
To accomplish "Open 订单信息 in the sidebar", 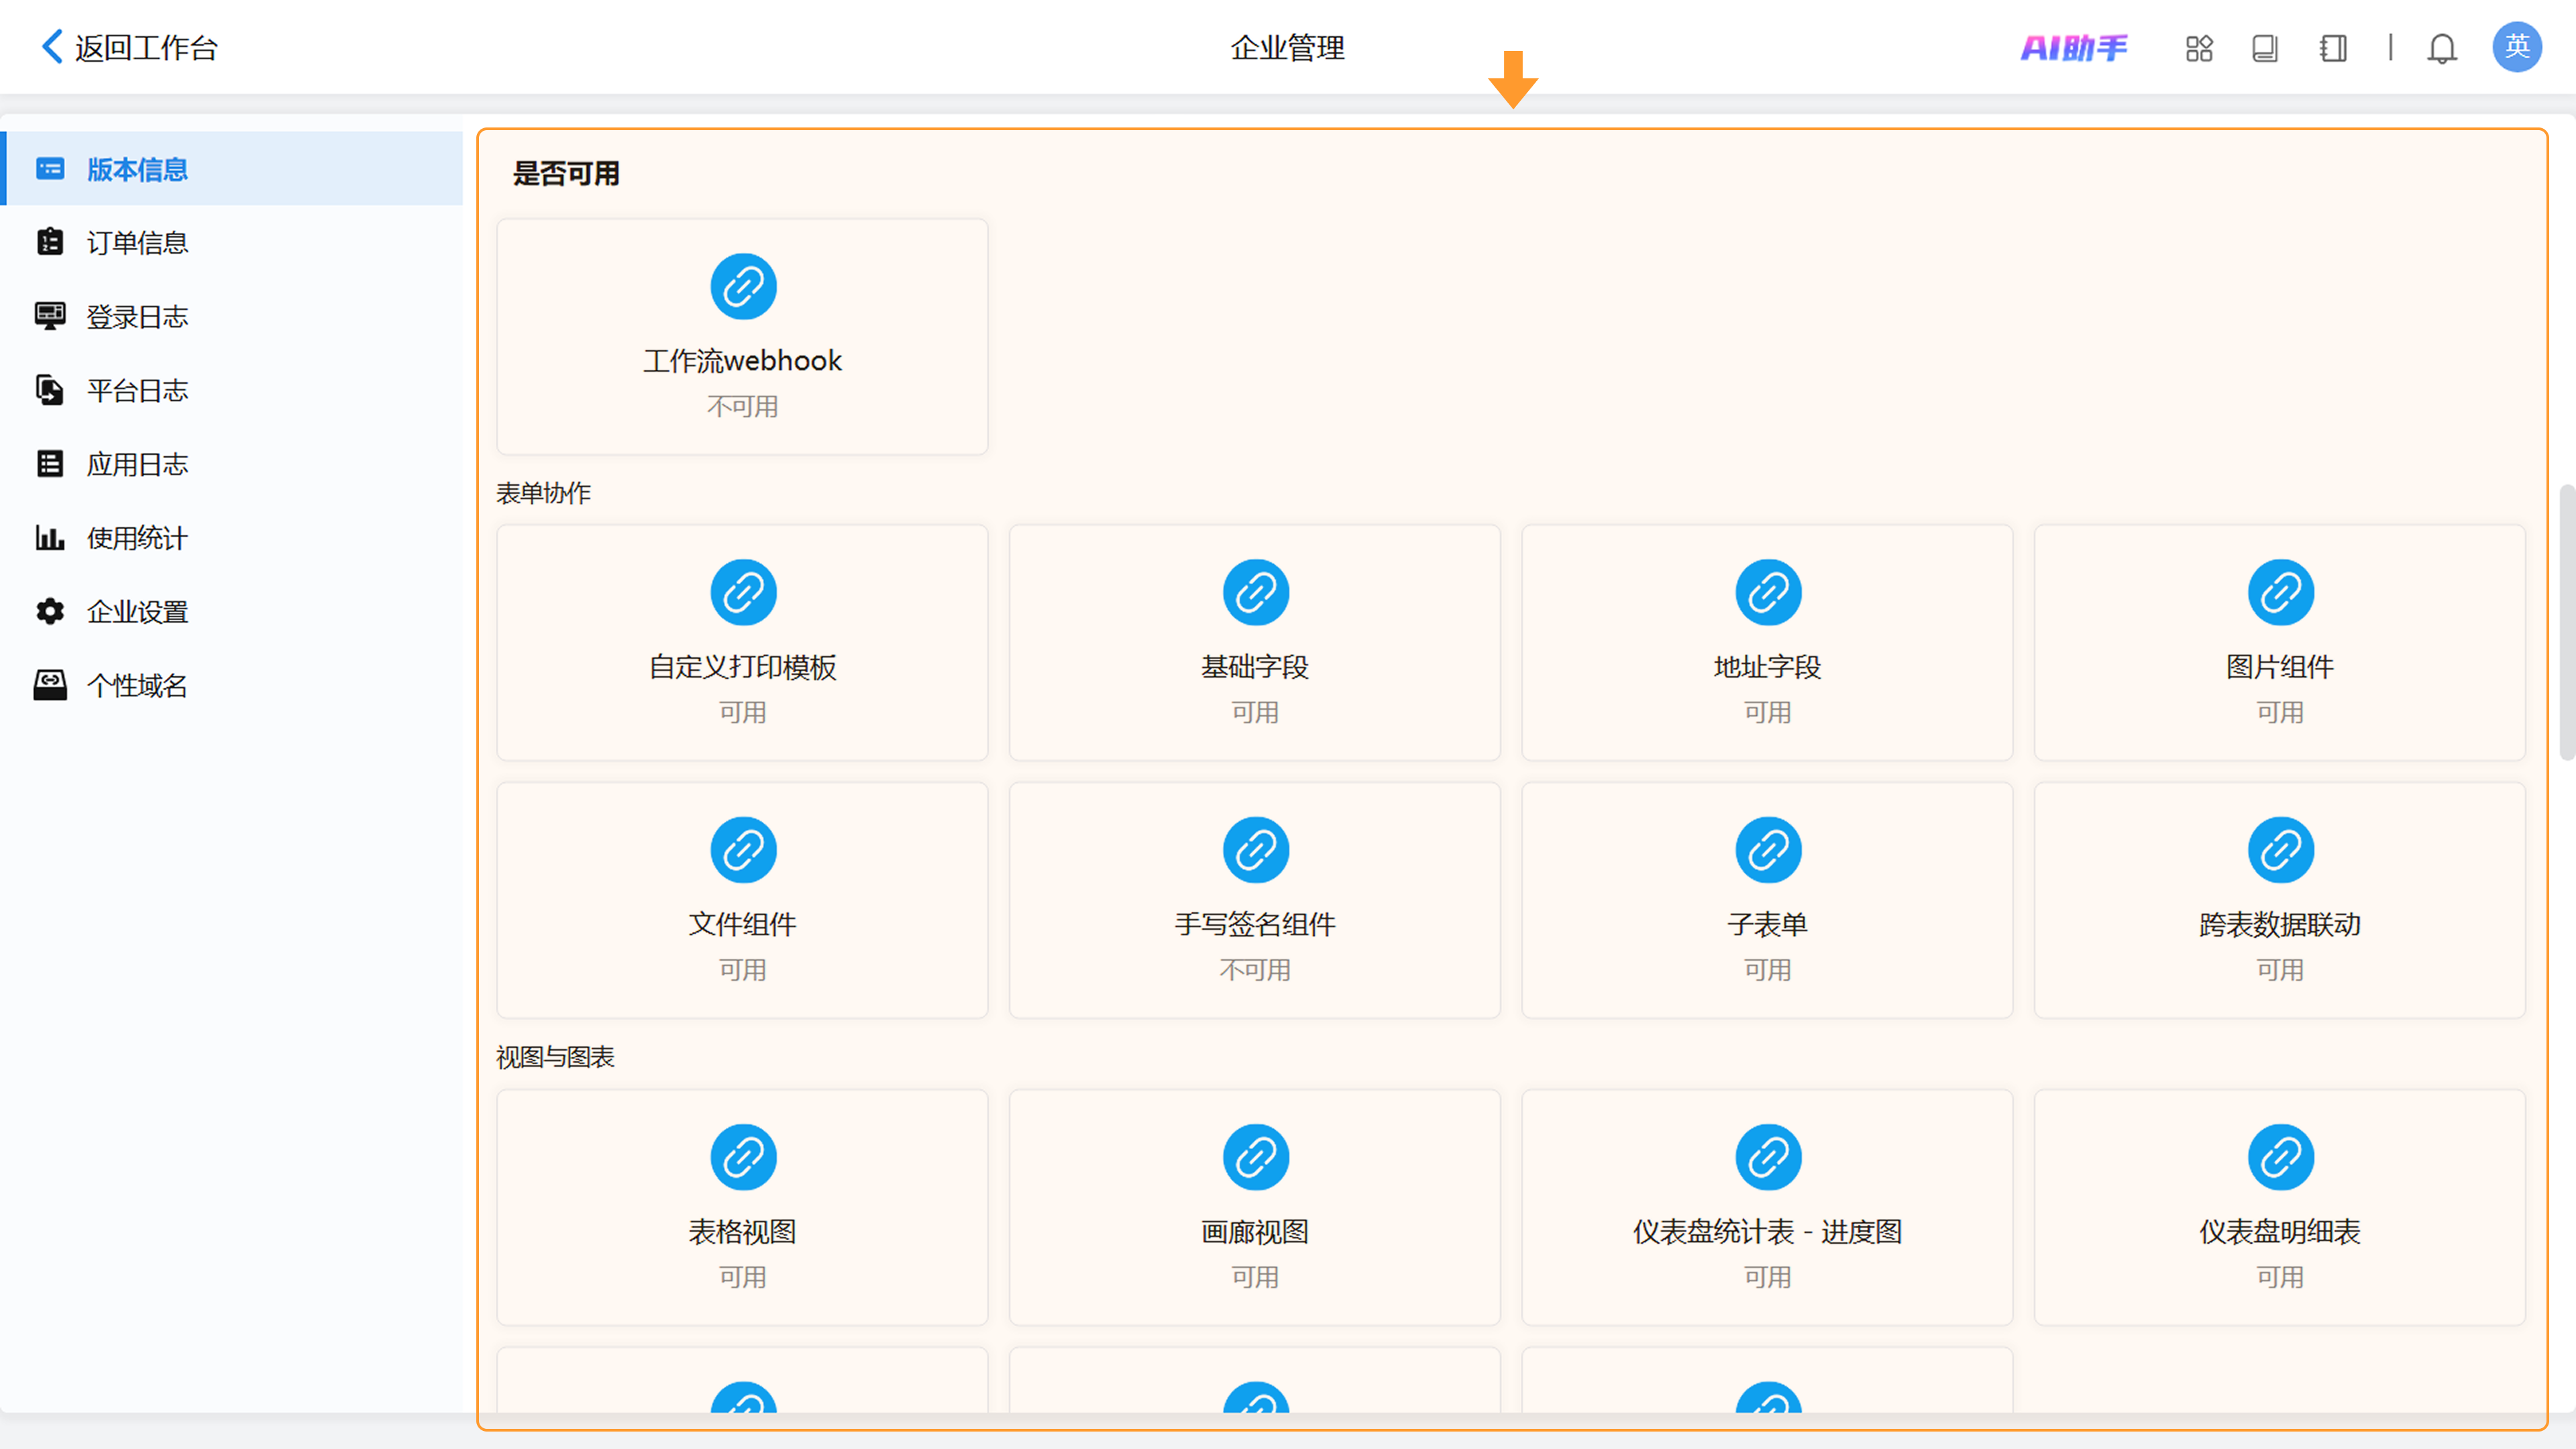I will pos(232,243).
